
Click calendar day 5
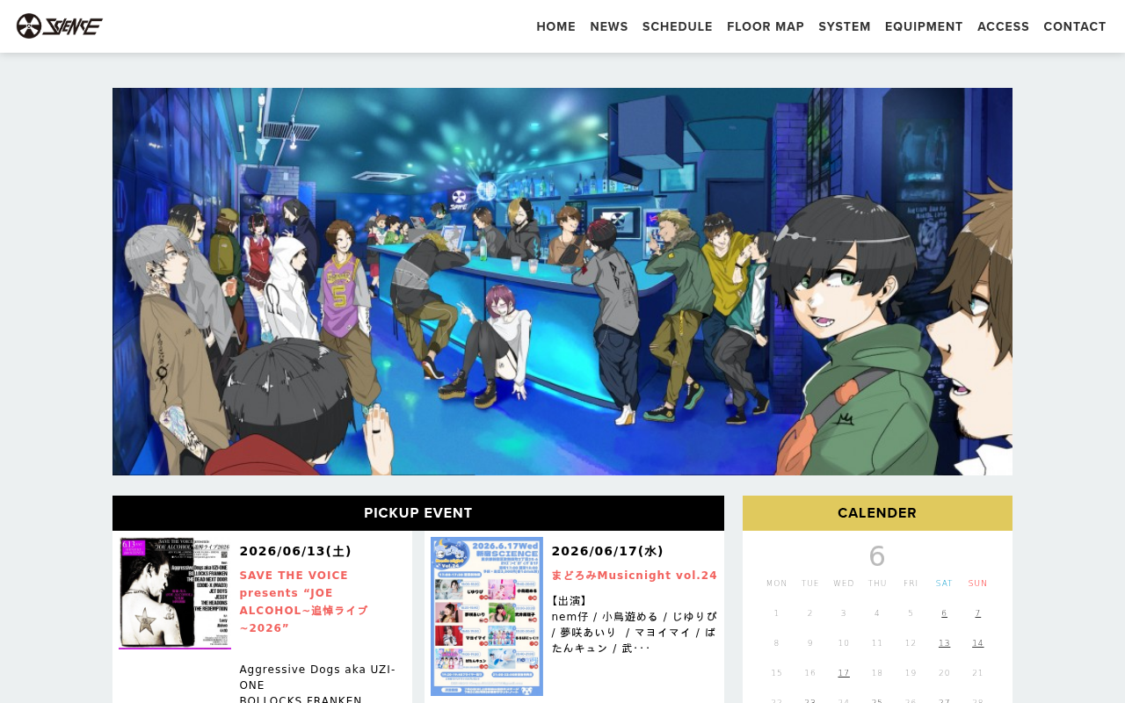tap(911, 613)
